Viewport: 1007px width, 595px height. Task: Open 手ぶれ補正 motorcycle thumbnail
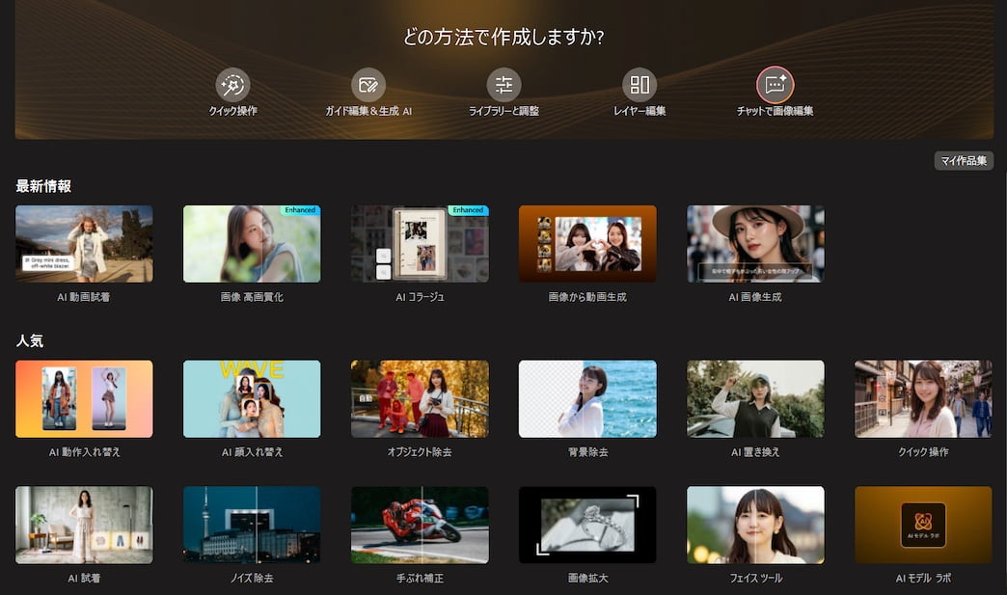pyautogui.click(x=420, y=525)
